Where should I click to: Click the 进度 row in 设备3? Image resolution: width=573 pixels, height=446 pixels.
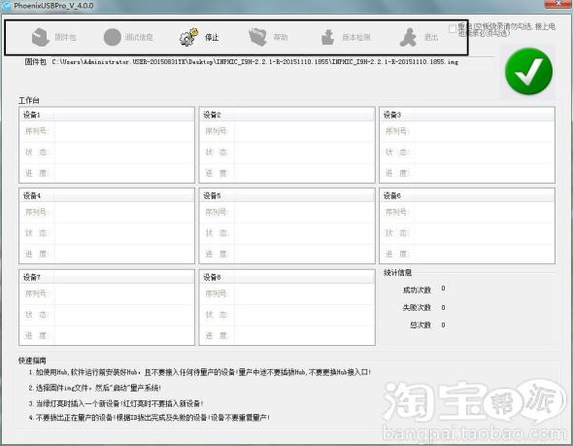click(x=467, y=173)
